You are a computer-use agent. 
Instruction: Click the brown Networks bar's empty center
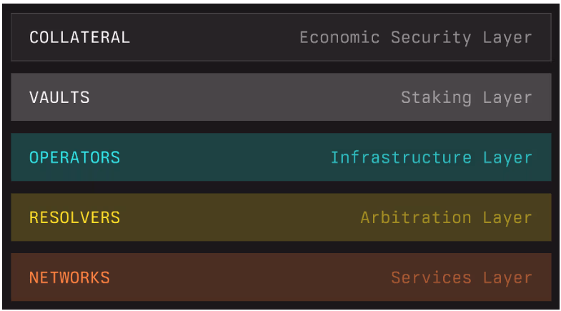pyautogui.click(x=250, y=277)
